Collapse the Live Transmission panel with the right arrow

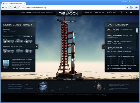(104, 47)
